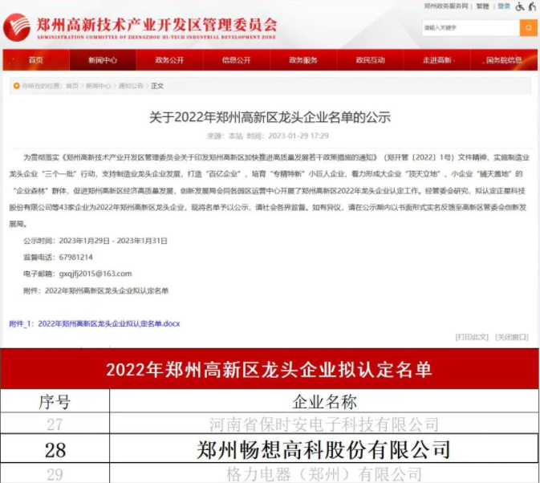
Task: Click the red committee logo emblem
Action: coord(17,27)
